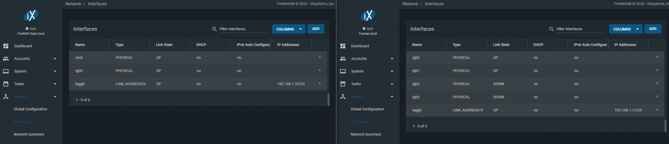
Task: Expand the em0 interface row chevron
Action: [x=320, y=57]
